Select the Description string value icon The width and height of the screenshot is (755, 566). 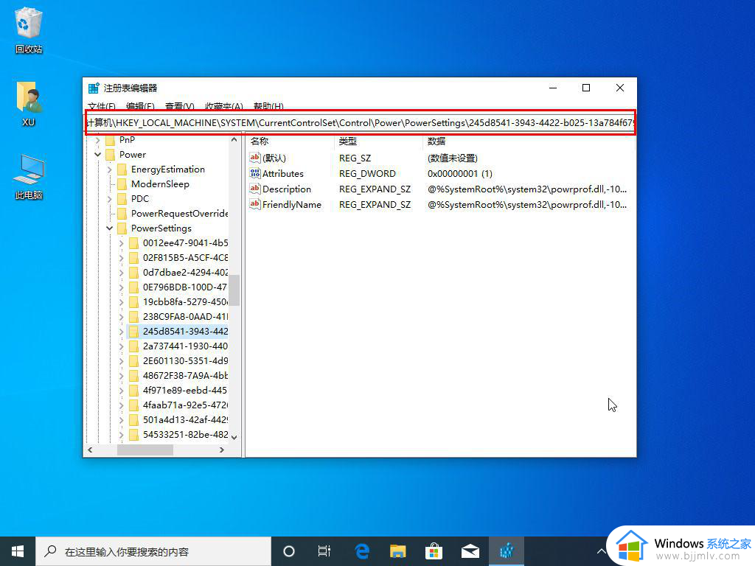254,189
